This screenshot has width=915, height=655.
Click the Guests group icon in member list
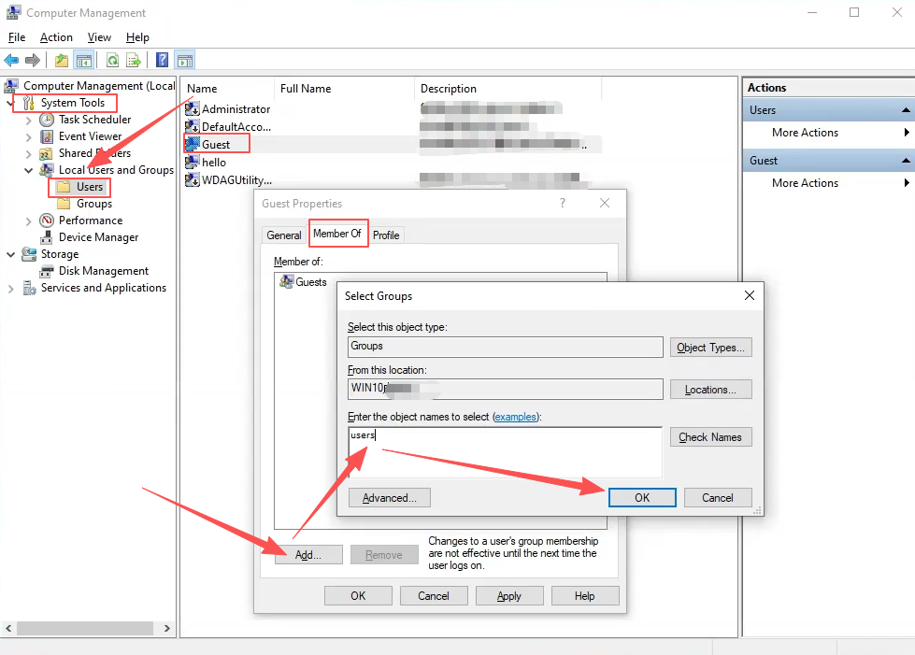287,281
